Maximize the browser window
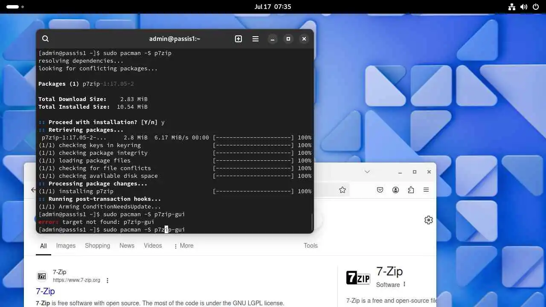The height and width of the screenshot is (307, 546). (x=415, y=172)
